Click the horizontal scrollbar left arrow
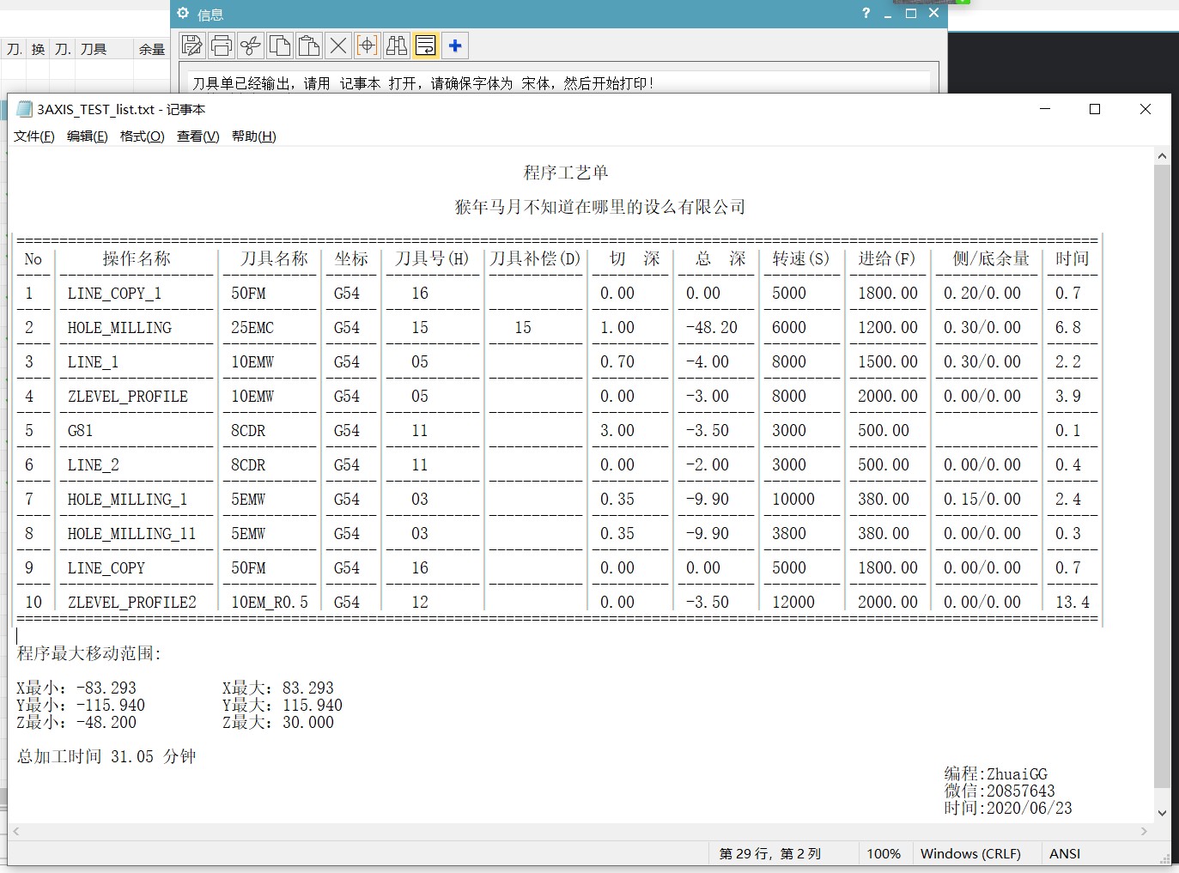The height and width of the screenshot is (873, 1179). tap(16, 831)
